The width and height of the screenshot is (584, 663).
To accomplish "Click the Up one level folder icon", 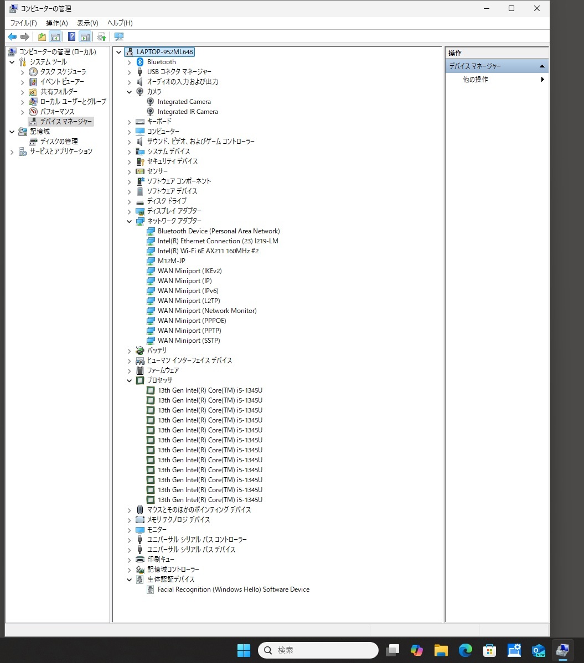I will 42,37.
